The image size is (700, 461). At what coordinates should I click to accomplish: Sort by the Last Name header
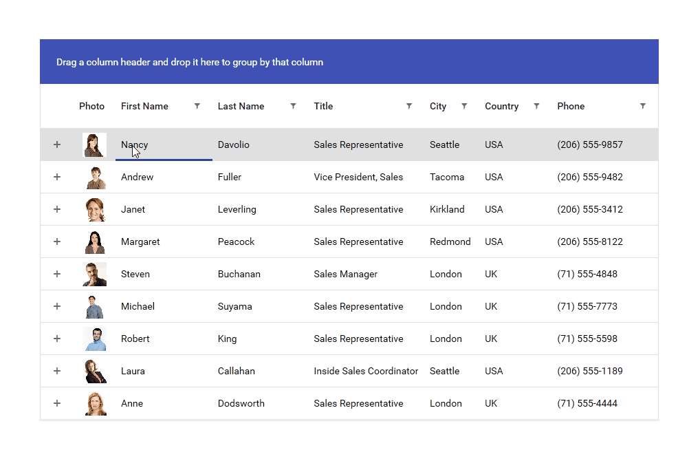point(241,105)
